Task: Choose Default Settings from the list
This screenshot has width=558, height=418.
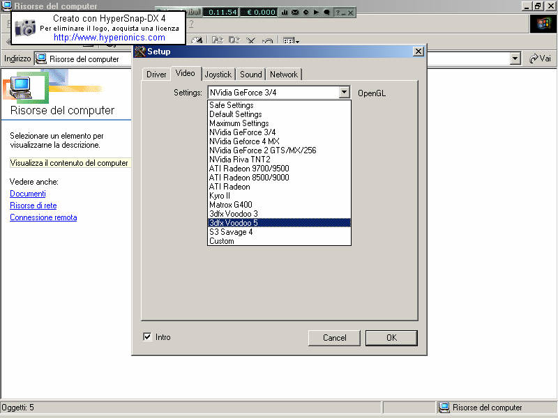Action: (279, 114)
